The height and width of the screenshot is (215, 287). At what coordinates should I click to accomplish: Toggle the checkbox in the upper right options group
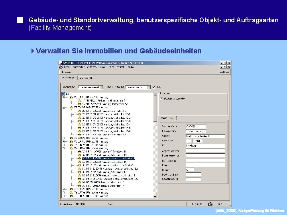click(x=161, y=99)
